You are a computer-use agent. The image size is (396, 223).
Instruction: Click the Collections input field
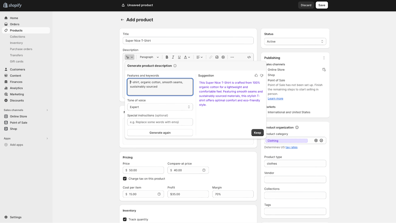coord(295,195)
